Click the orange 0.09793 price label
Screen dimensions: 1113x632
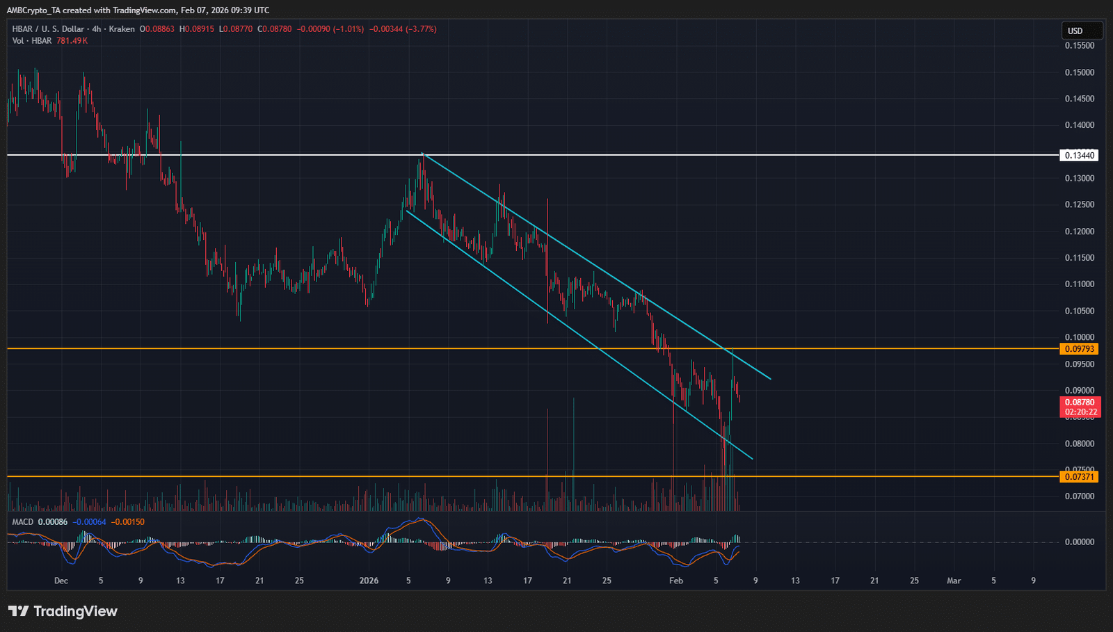tap(1079, 349)
